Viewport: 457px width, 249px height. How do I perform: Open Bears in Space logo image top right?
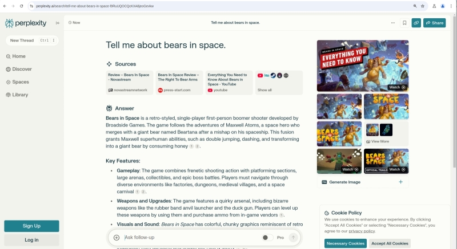(386, 107)
